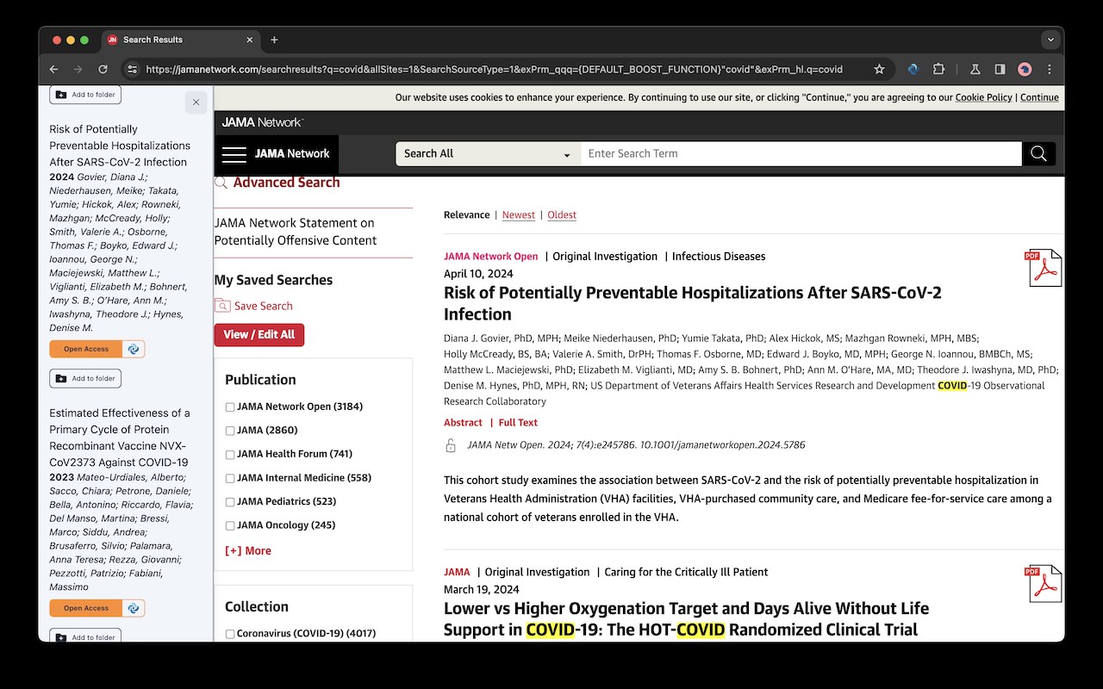
Task: Click topmost Add to folder button
Action: 85,95
